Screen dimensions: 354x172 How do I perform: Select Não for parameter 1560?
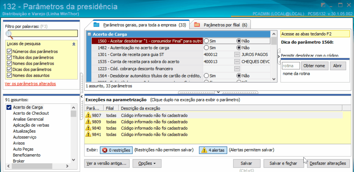pyautogui.click(x=239, y=41)
